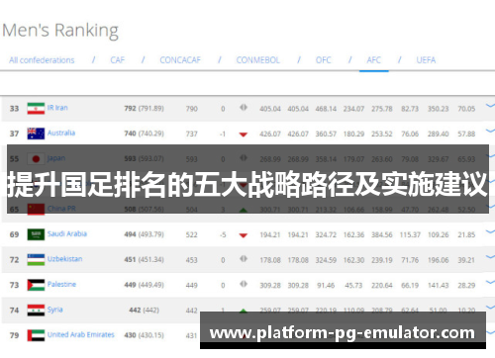The width and height of the screenshot is (495, 358).
Task: Switch to the UEFA tab
Action: 426,60
